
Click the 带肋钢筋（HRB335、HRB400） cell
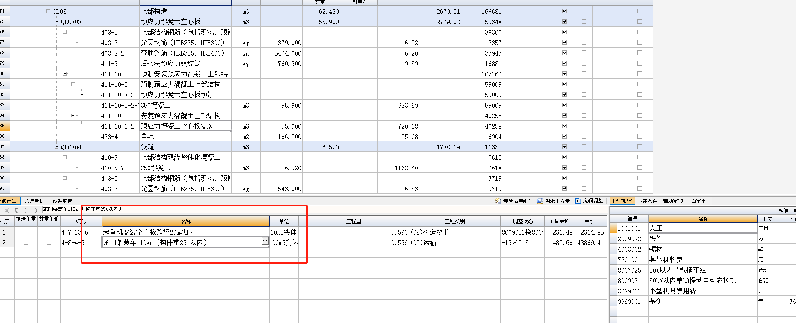click(x=185, y=53)
